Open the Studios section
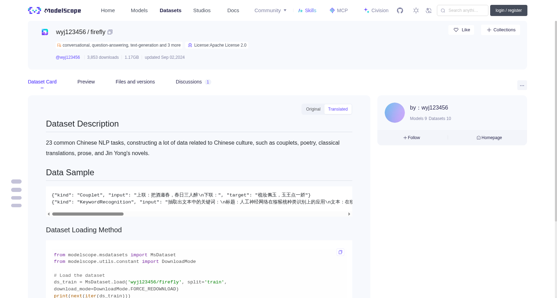This screenshot has width=557, height=298. [x=202, y=10]
